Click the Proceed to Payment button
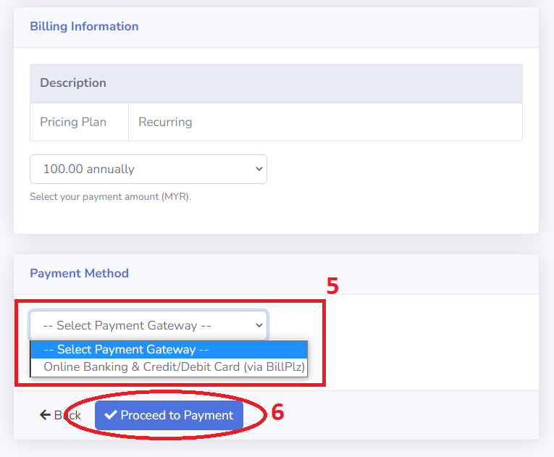Image resolution: width=554 pixels, height=457 pixels. click(169, 415)
